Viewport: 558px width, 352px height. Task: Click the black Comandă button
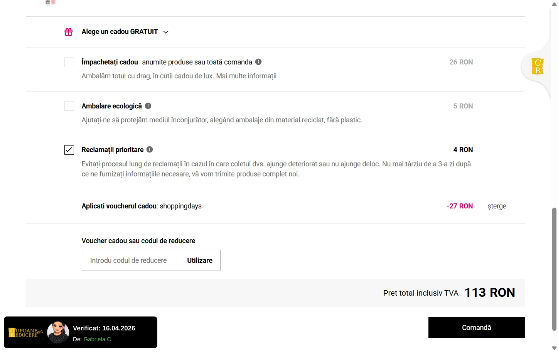[x=476, y=328]
